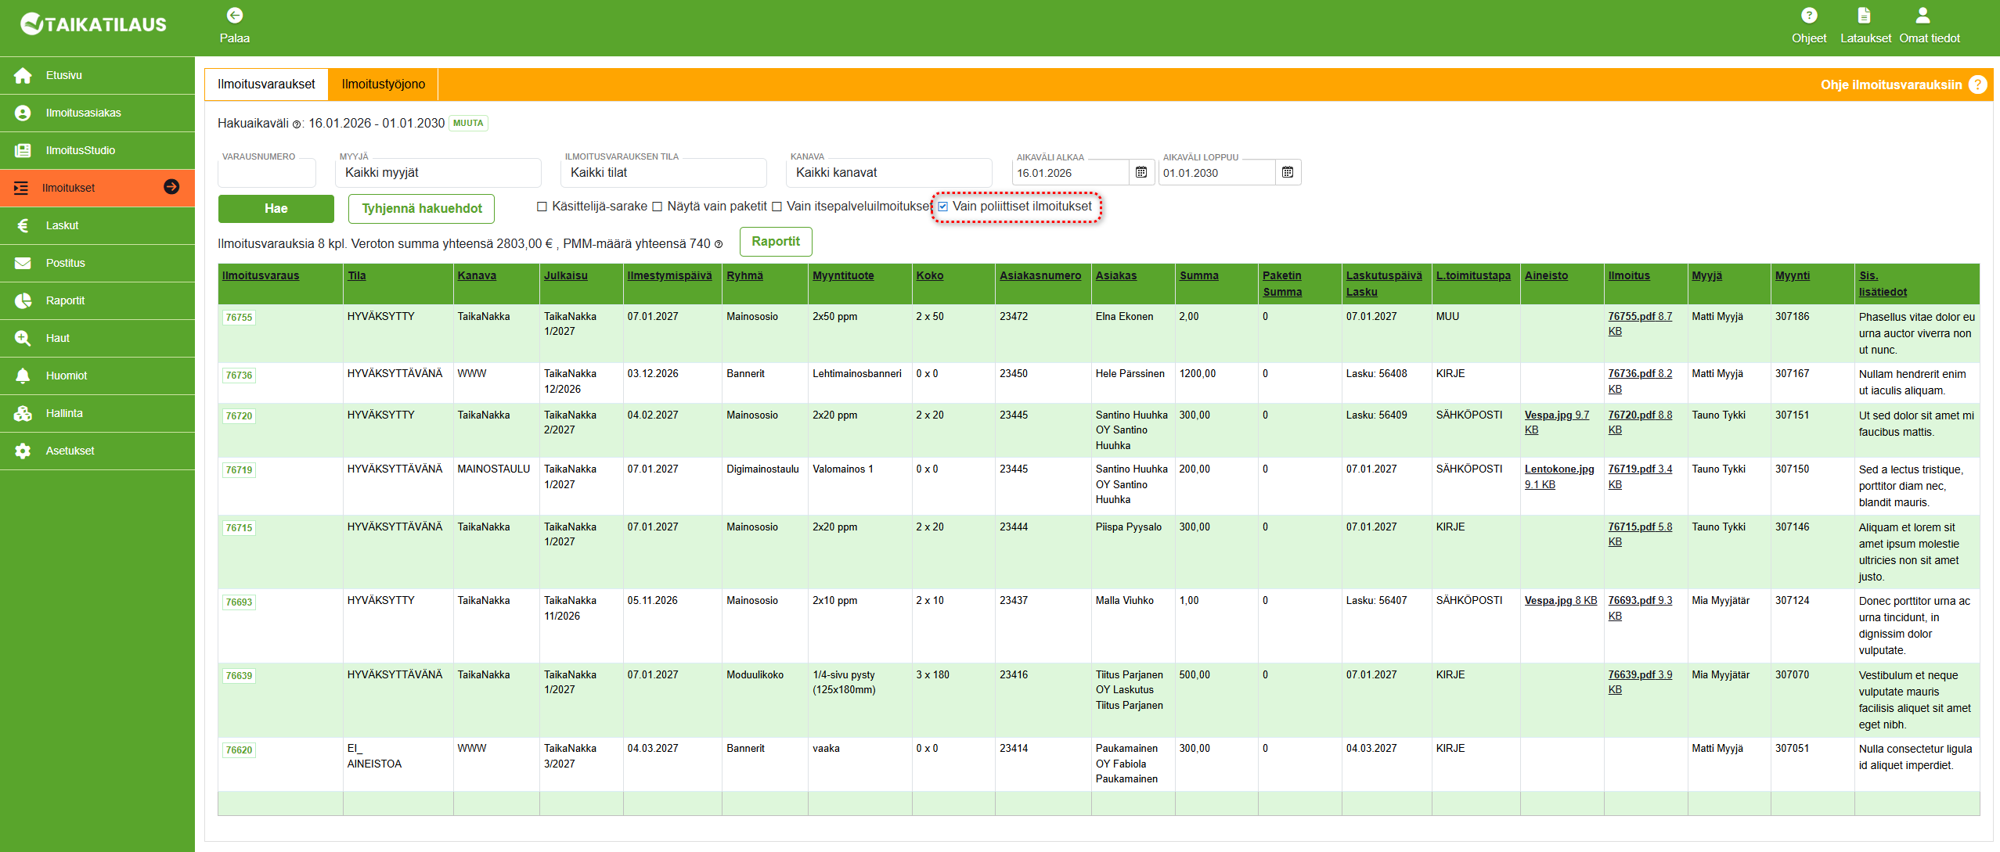Click the green Hae search button
The image size is (2000, 852).
coord(276,209)
